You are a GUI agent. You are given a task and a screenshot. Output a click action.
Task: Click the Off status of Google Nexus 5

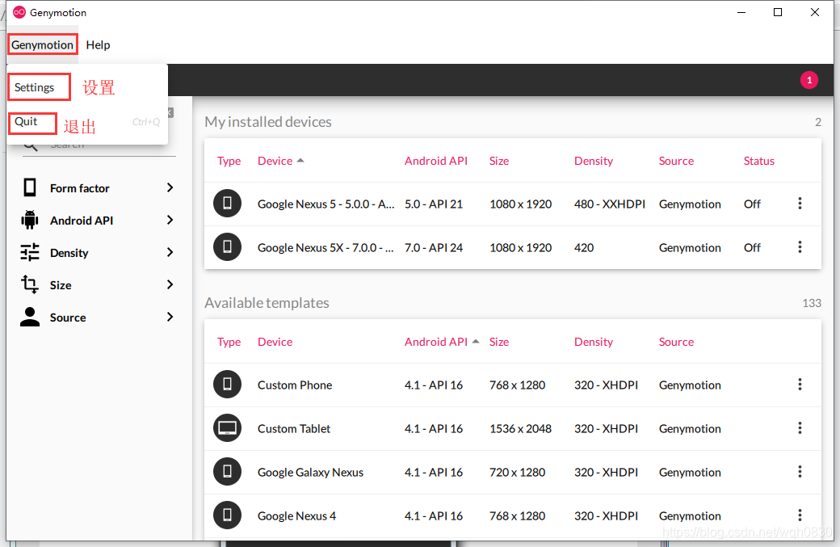coord(752,204)
